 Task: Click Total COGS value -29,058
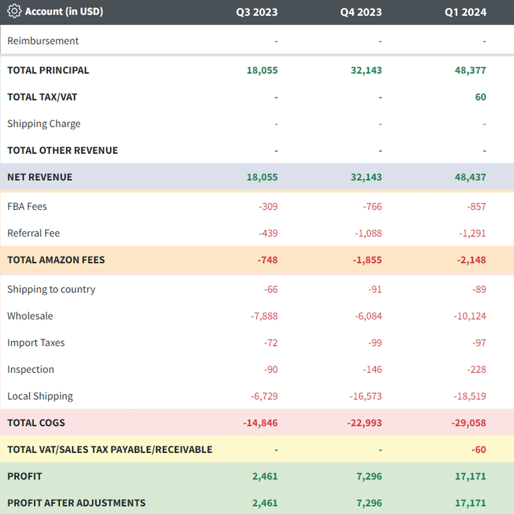pos(469,423)
